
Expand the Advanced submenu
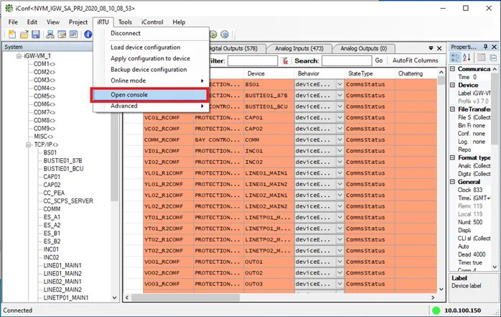[150, 106]
